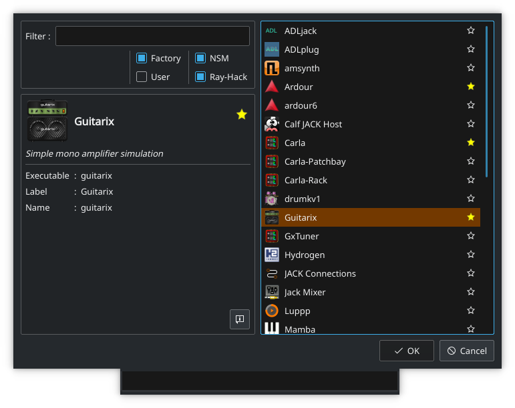Favorite GxTuner with its star

point(471,236)
